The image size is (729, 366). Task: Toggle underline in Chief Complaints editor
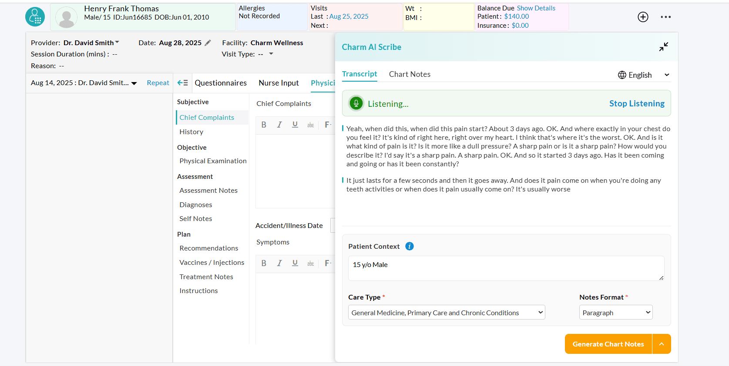[295, 125]
